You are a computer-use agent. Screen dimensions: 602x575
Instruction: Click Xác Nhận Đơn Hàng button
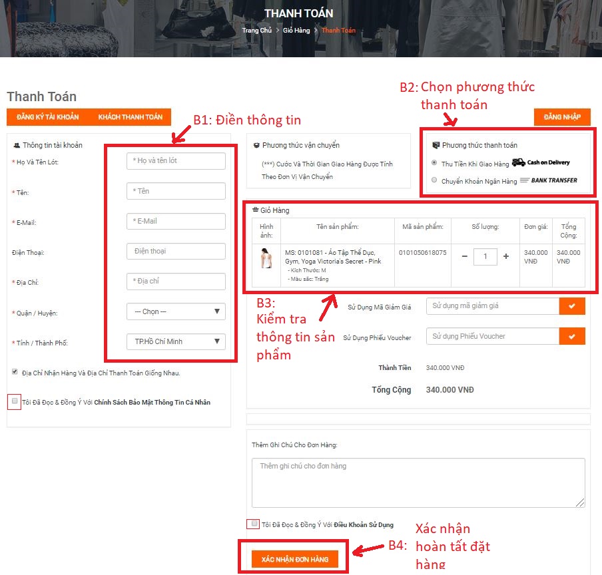[x=295, y=559]
